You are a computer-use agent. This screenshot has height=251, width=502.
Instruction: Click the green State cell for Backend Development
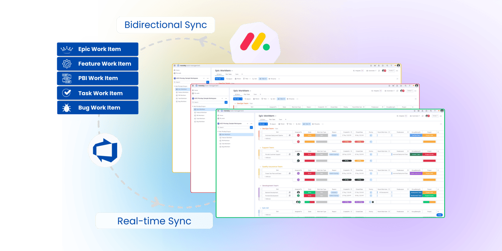(310, 192)
